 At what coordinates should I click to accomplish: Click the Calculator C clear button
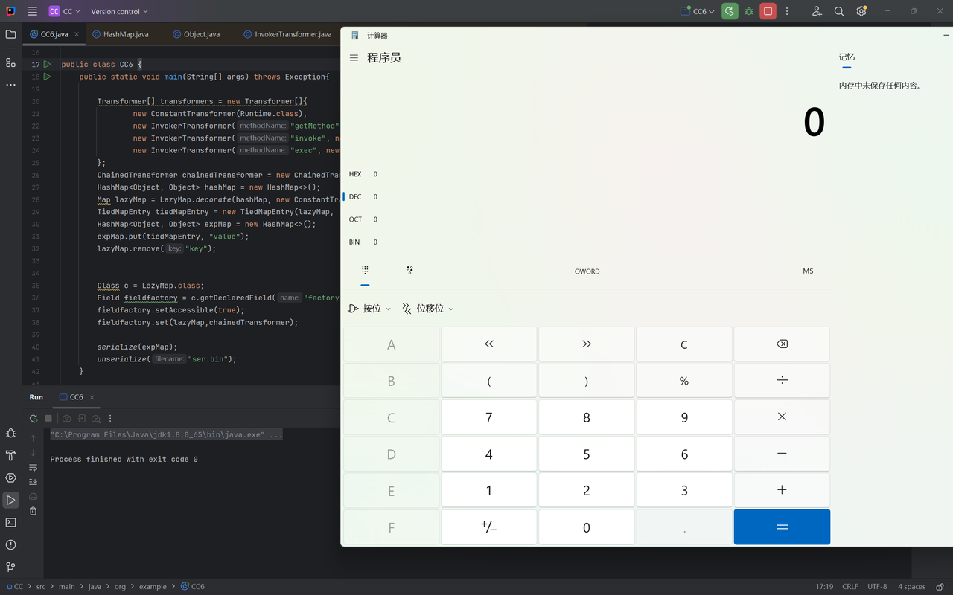click(684, 344)
